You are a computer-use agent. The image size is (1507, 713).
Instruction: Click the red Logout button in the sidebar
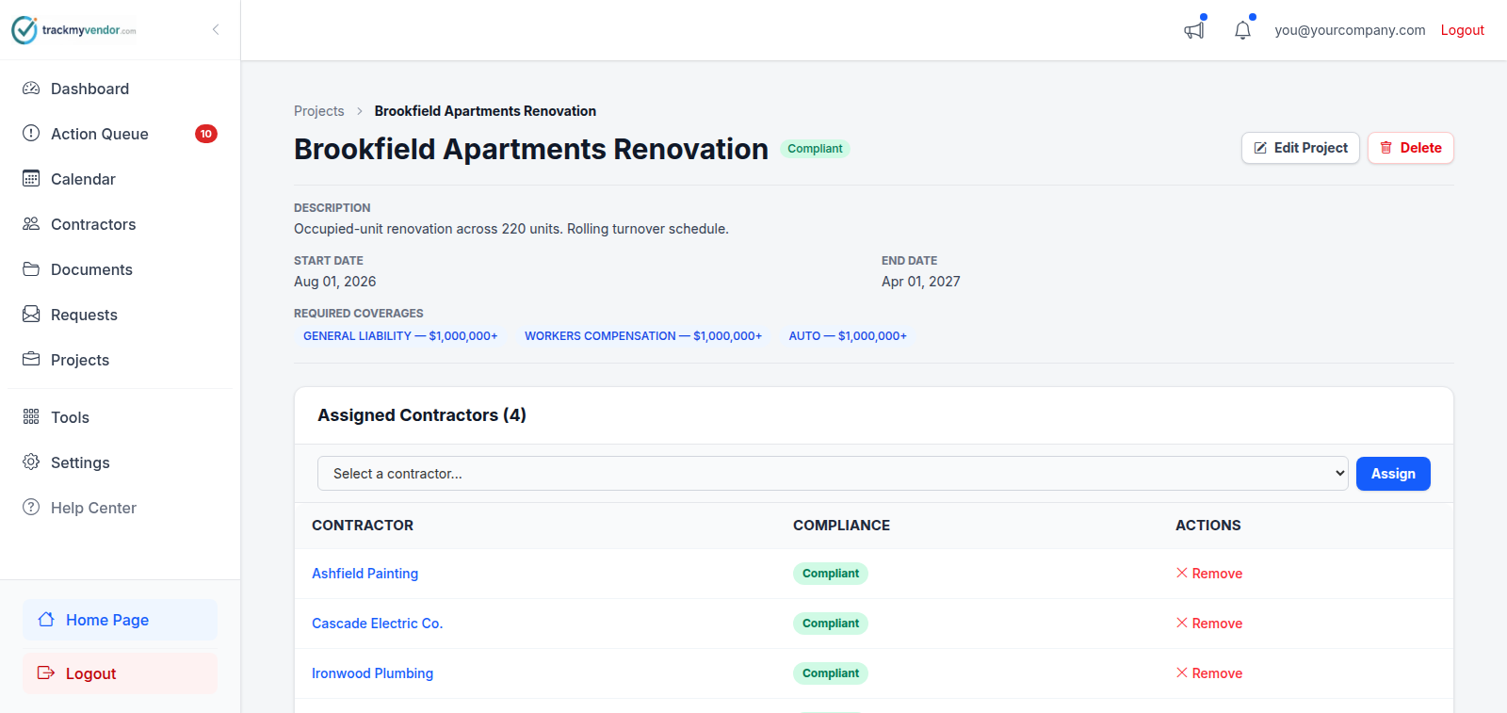[120, 673]
